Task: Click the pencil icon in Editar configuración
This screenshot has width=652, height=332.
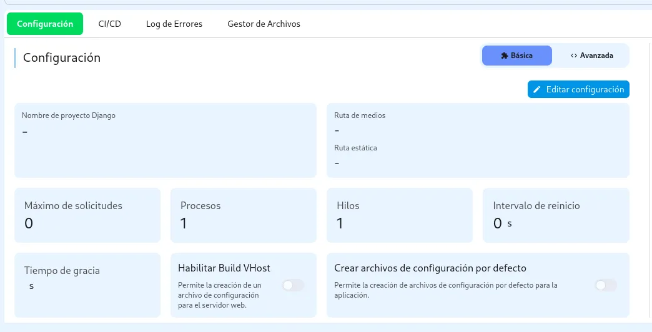Action: click(x=537, y=89)
